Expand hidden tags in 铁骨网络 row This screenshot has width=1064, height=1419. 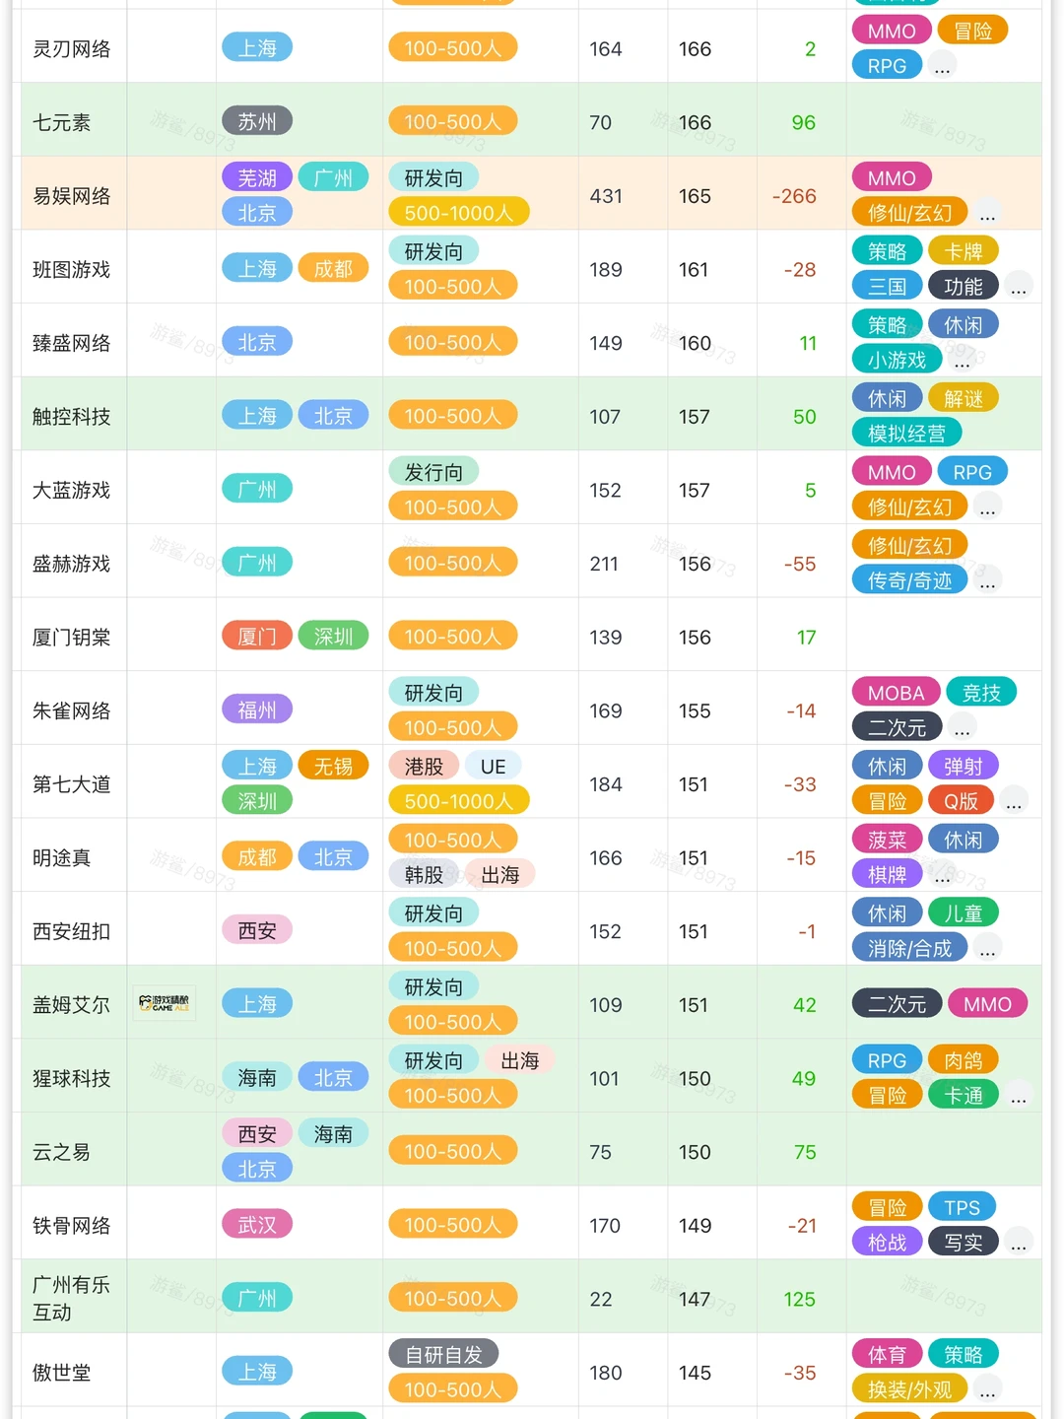[1018, 1243]
